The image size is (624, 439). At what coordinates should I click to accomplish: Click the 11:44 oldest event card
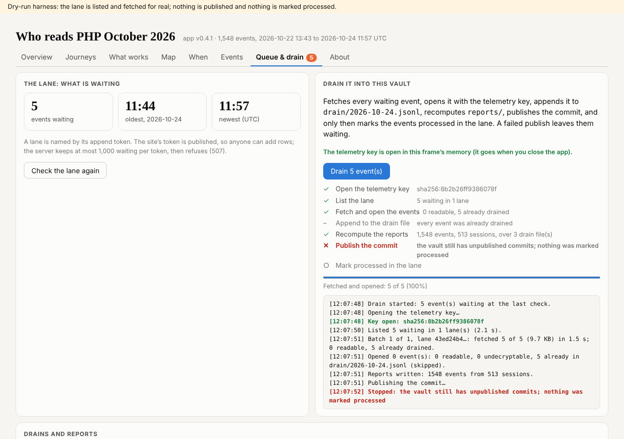pyautogui.click(x=162, y=112)
